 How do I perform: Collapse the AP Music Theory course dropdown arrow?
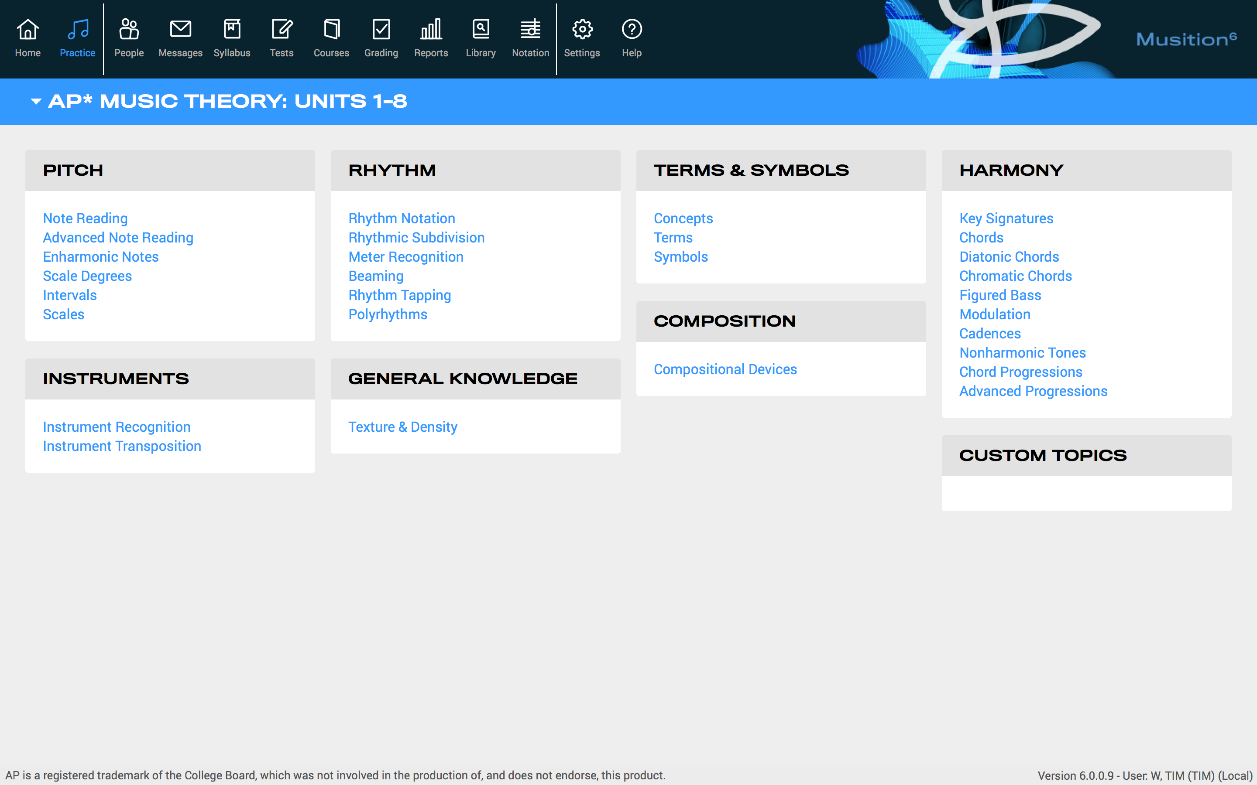click(x=36, y=102)
